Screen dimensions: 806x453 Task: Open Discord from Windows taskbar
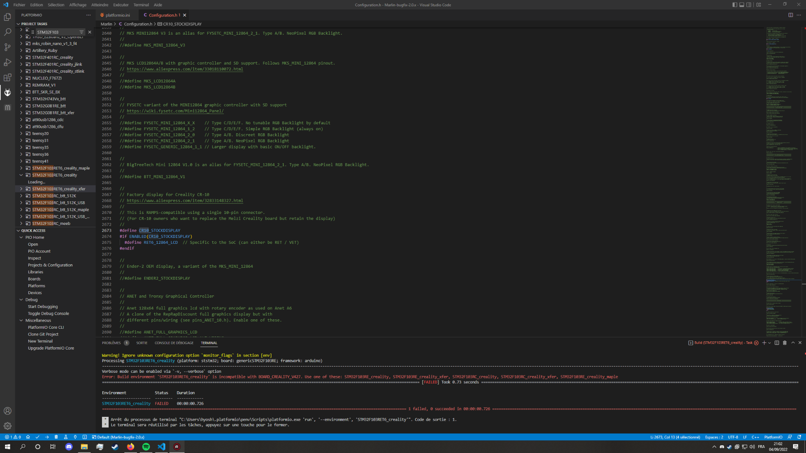pyautogui.click(x=69, y=447)
